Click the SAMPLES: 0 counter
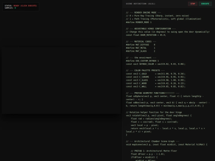The height and width of the screenshot is (161, 215). coord(10,8)
